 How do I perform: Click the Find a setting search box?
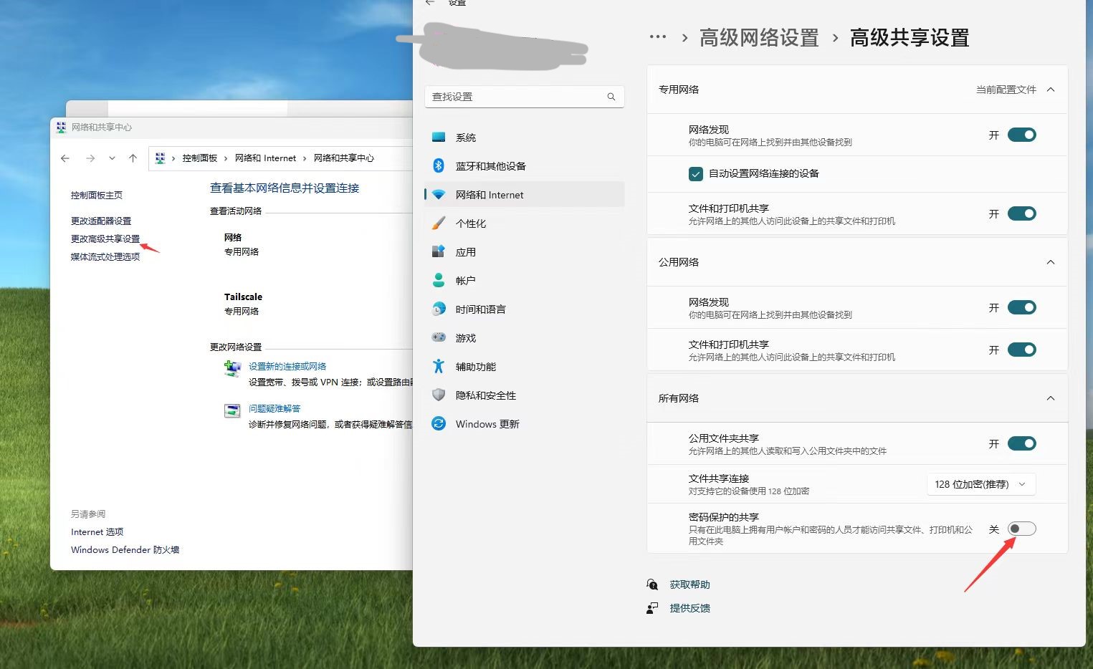tap(516, 97)
